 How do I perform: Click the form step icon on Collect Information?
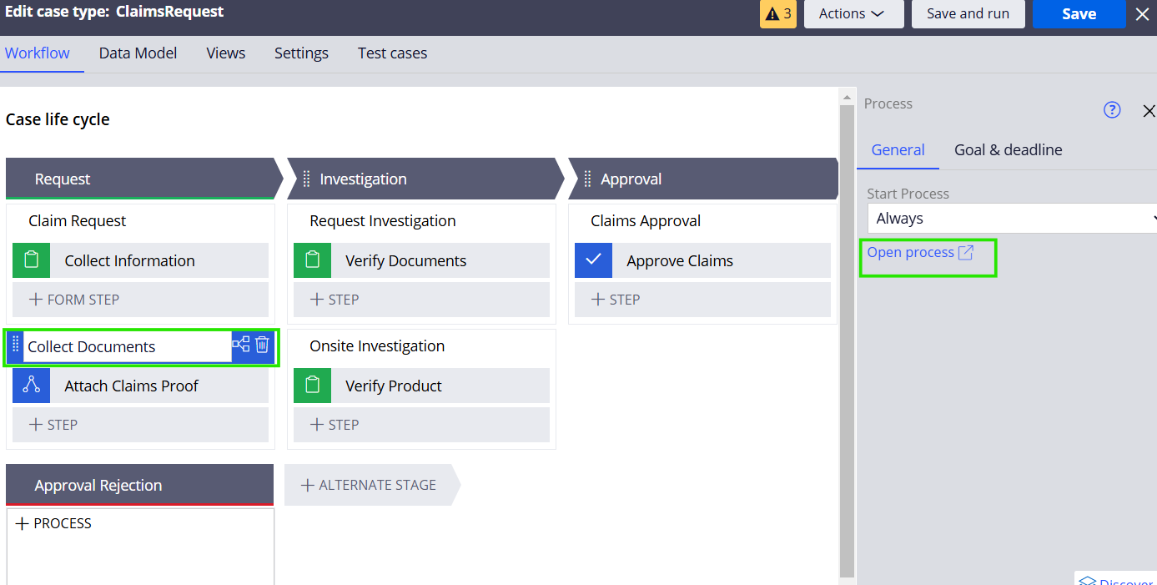[31, 260]
